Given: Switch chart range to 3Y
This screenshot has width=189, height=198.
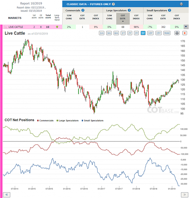Looking at the screenshot, I should click(136, 33).
